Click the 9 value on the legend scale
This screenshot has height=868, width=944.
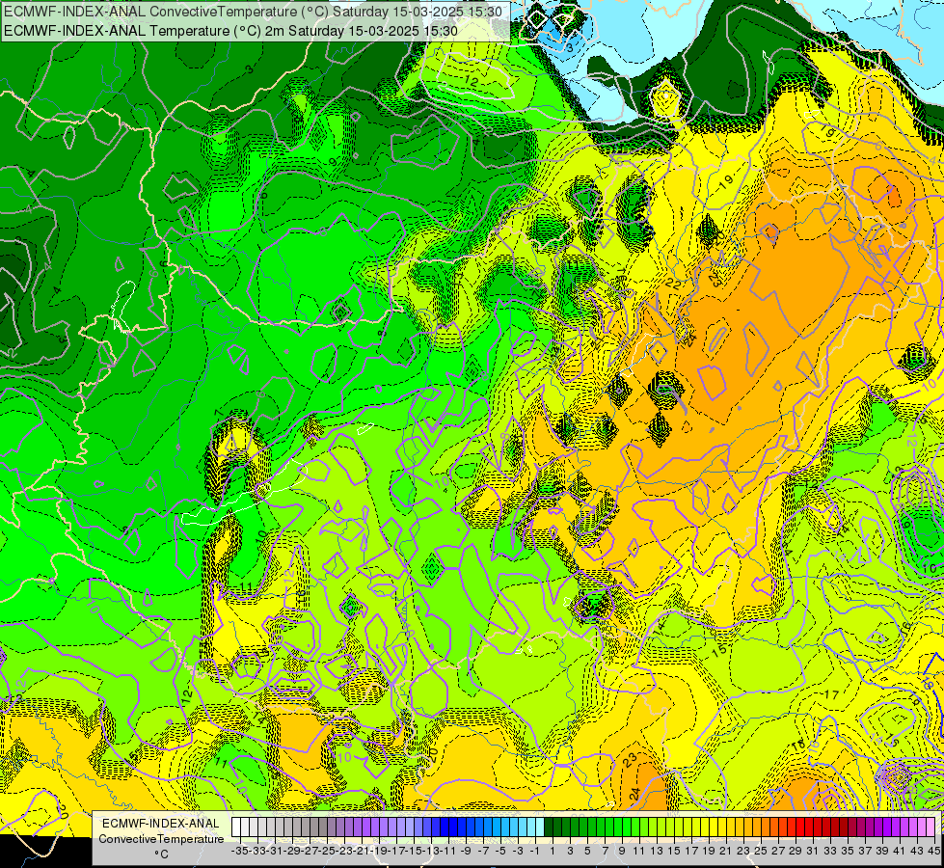tap(622, 851)
